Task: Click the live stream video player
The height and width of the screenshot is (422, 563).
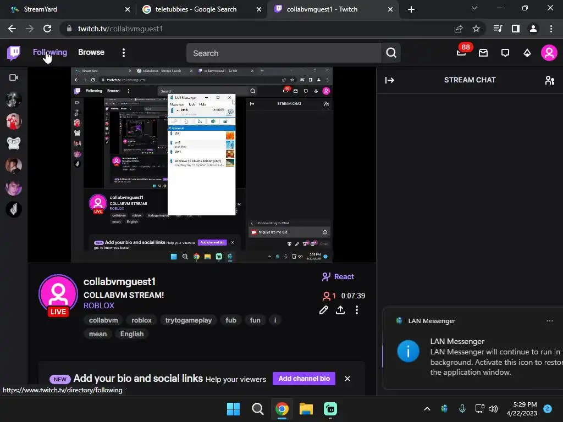Action: click(x=202, y=165)
